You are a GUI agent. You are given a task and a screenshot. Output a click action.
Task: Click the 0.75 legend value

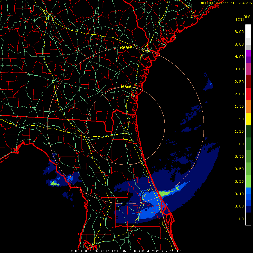(239, 157)
